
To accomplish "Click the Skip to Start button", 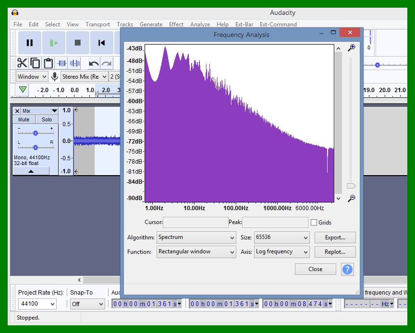I will (102, 43).
